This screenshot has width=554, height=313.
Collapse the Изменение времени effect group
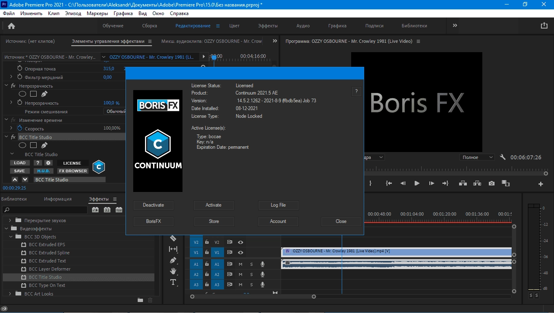click(x=7, y=120)
